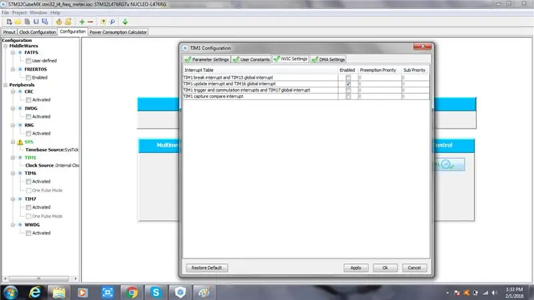Image resolution: width=534 pixels, height=300 pixels.
Task: Open the Paint palette taskbar icon
Action: click(204, 292)
